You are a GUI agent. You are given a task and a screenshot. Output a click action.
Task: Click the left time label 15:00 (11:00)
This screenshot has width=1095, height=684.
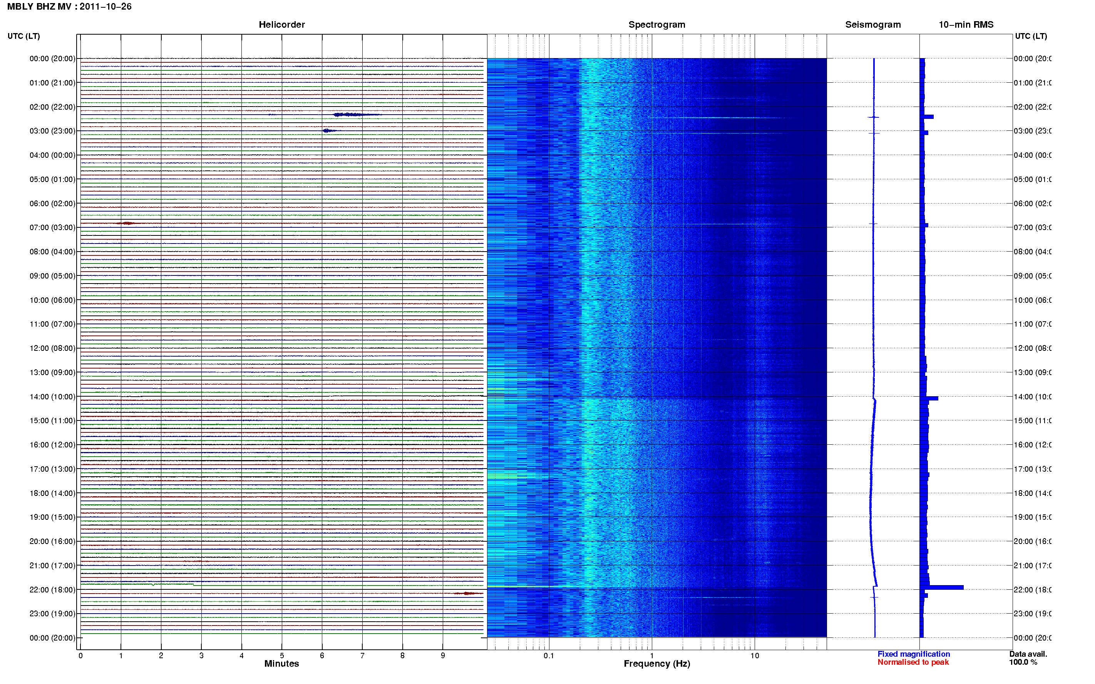click(52, 421)
